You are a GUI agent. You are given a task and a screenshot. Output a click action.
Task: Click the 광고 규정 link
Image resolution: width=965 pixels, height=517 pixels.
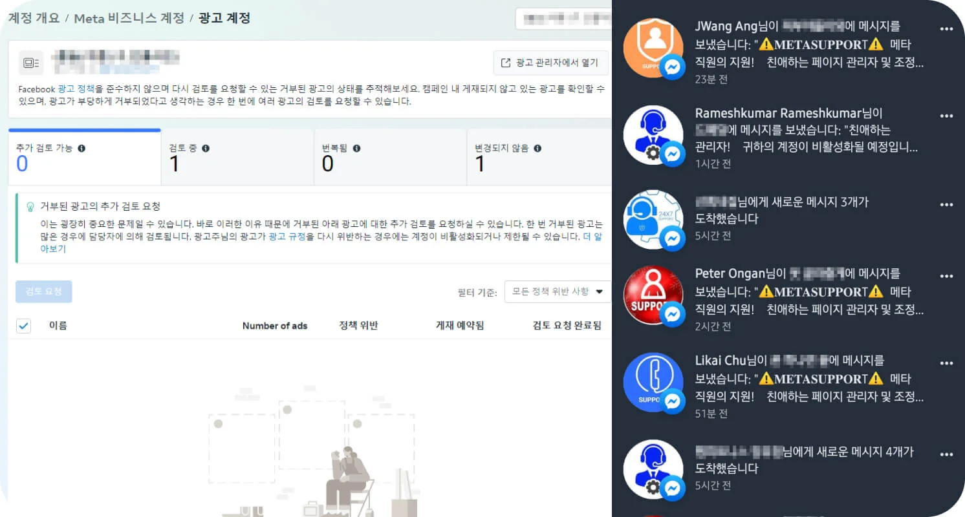click(287, 237)
